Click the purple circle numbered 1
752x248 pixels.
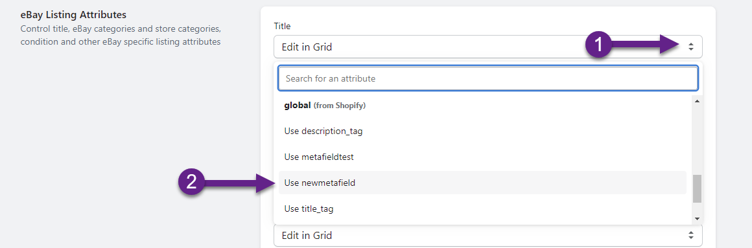598,45
